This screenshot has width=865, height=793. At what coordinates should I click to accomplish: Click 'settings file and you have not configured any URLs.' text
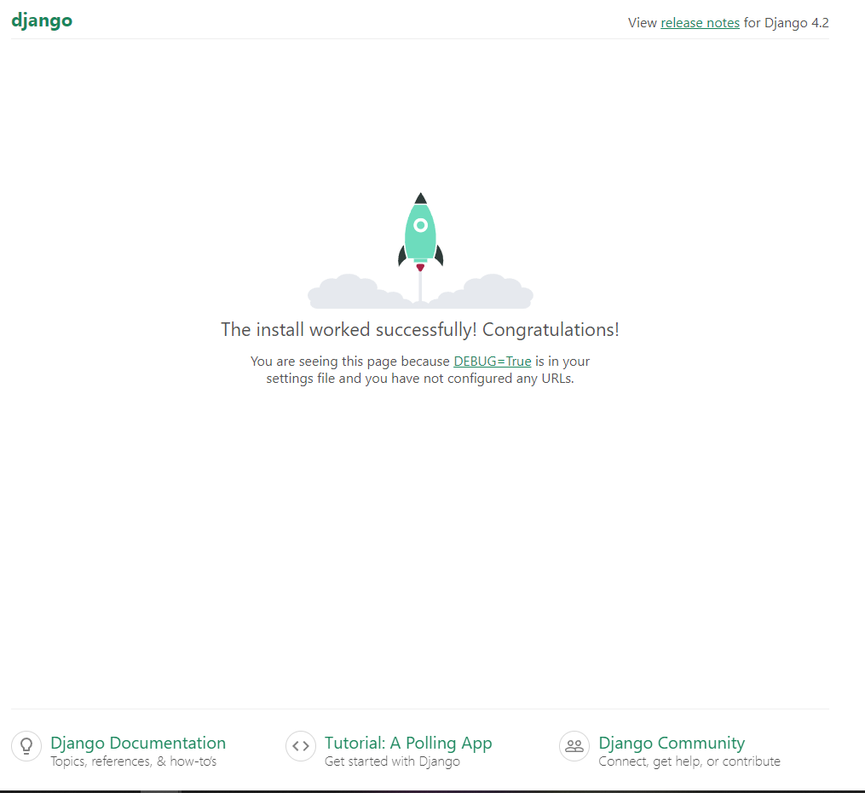pyautogui.click(x=420, y=378)
